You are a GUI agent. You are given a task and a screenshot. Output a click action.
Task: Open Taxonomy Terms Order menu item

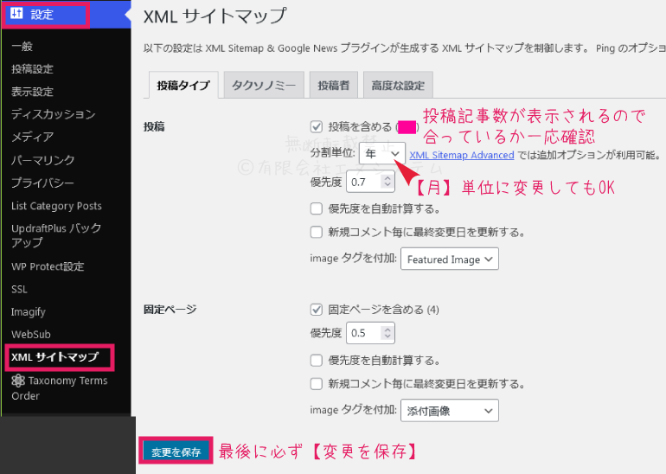click(60, 388)
